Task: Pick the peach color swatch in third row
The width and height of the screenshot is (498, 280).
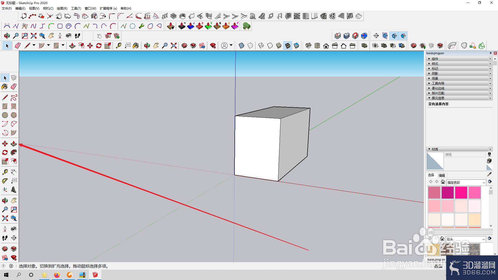Action: [475, 220]
